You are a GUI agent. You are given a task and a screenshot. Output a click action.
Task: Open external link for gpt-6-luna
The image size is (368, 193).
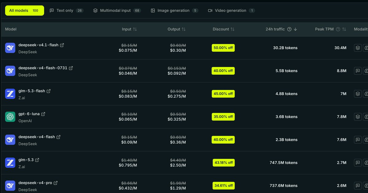click(x=43, y=114)
